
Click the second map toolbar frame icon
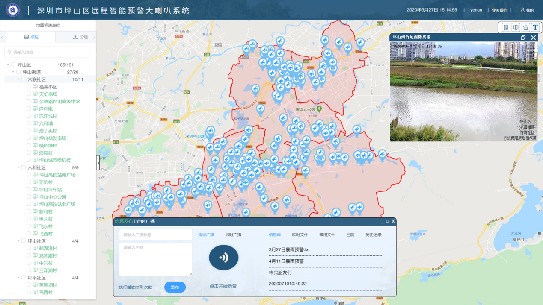pos(516,27)
